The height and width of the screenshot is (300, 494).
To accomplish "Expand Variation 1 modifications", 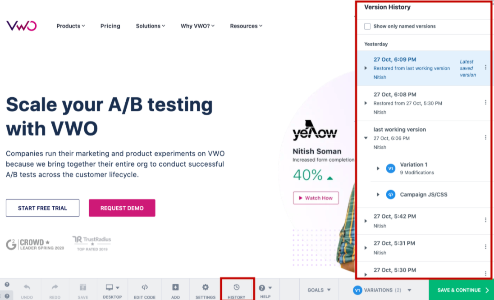I will [378, 168].
